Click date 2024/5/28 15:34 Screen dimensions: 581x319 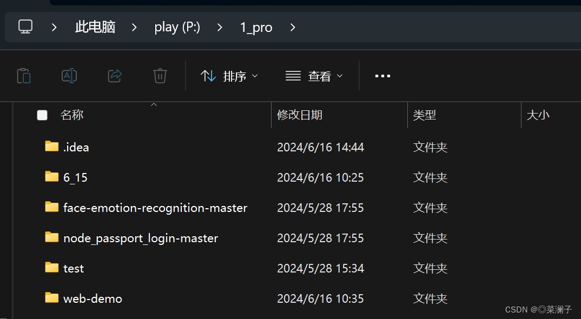pos(320,268)
